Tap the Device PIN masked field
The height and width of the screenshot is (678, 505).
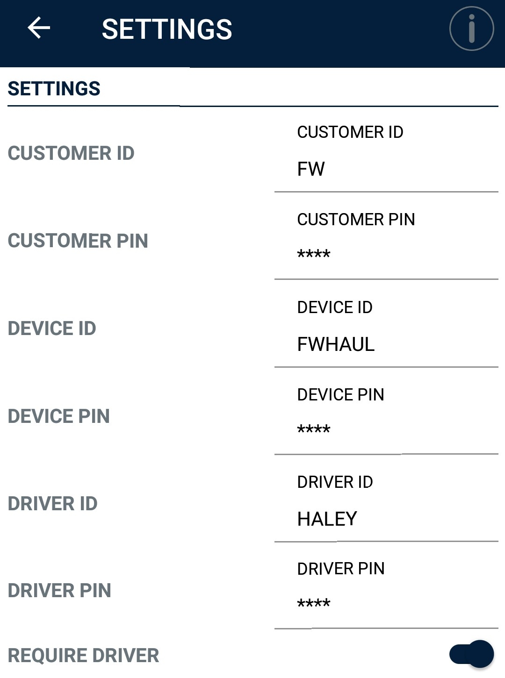[x=386, y=430]
